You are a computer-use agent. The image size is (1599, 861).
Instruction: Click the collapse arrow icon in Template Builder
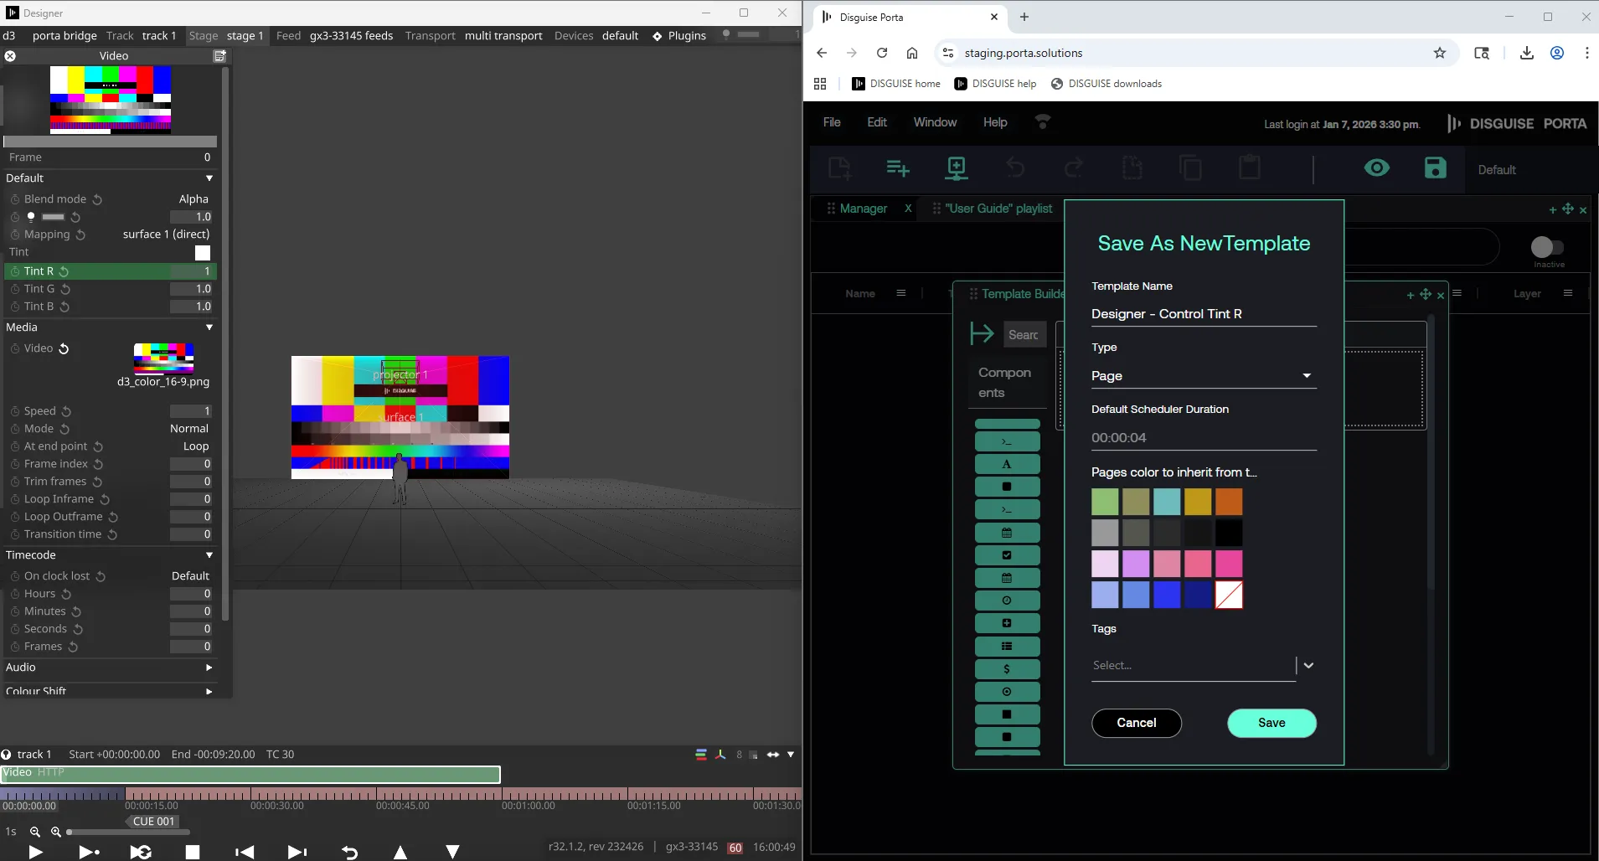tap(981, 333)
